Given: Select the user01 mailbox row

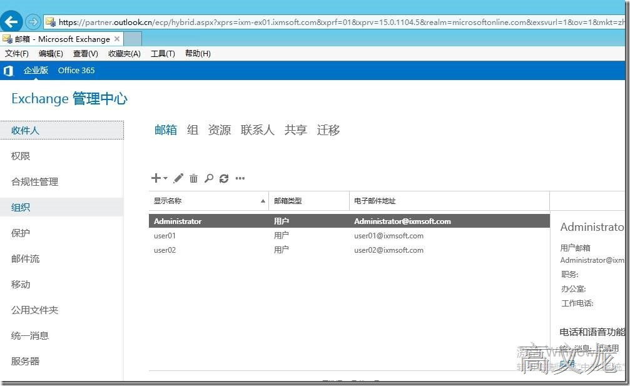Looking at the screenshot, I should point(349,236).
